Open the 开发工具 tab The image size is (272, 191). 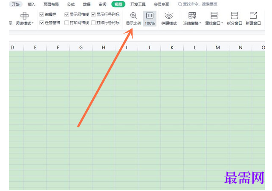point(138,4)
